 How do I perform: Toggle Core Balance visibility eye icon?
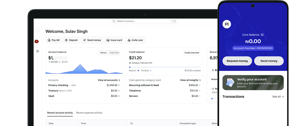coord(262,35)
